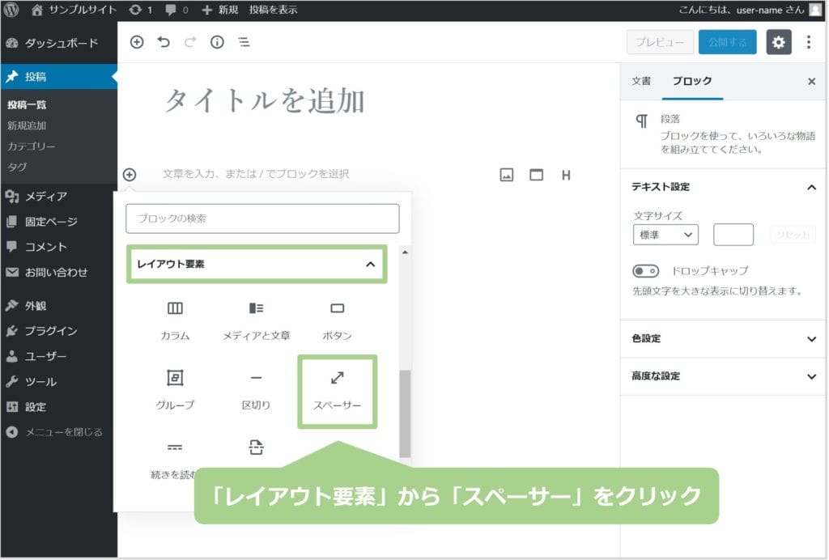Toggle the drop cap (ドロップキャップ) switch
Screen dimensions: 829x560
click(646, 271)
